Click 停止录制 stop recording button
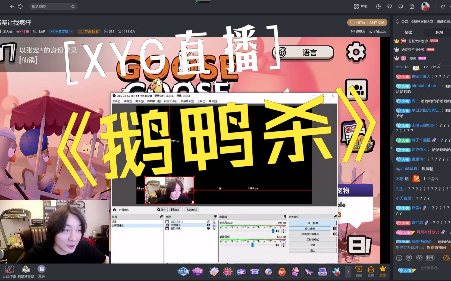The image size is (451, 281). 310,228
